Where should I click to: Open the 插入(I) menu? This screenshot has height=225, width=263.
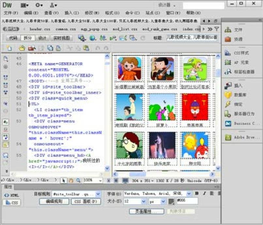click(x=72, y=13)
